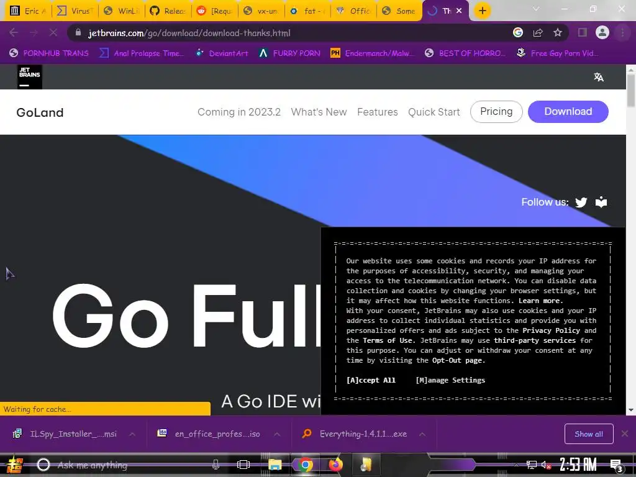Open cookie Manage Settings
The image size is (636, 477).
click(x=450, y=380)
